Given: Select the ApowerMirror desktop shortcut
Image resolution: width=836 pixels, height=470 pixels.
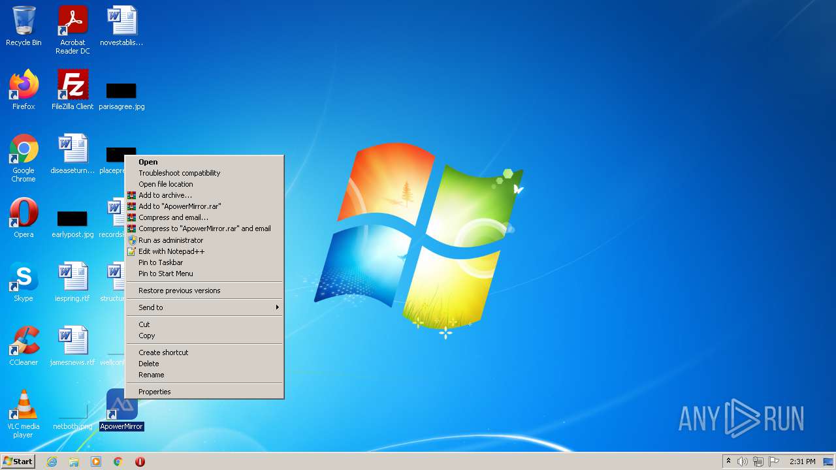Looking at the screenshot, I should [x=121, y=410].
